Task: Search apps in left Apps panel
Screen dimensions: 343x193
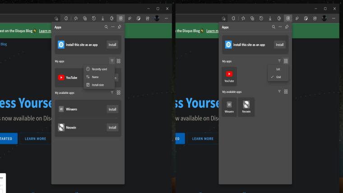Action: (x=106, y=27)
